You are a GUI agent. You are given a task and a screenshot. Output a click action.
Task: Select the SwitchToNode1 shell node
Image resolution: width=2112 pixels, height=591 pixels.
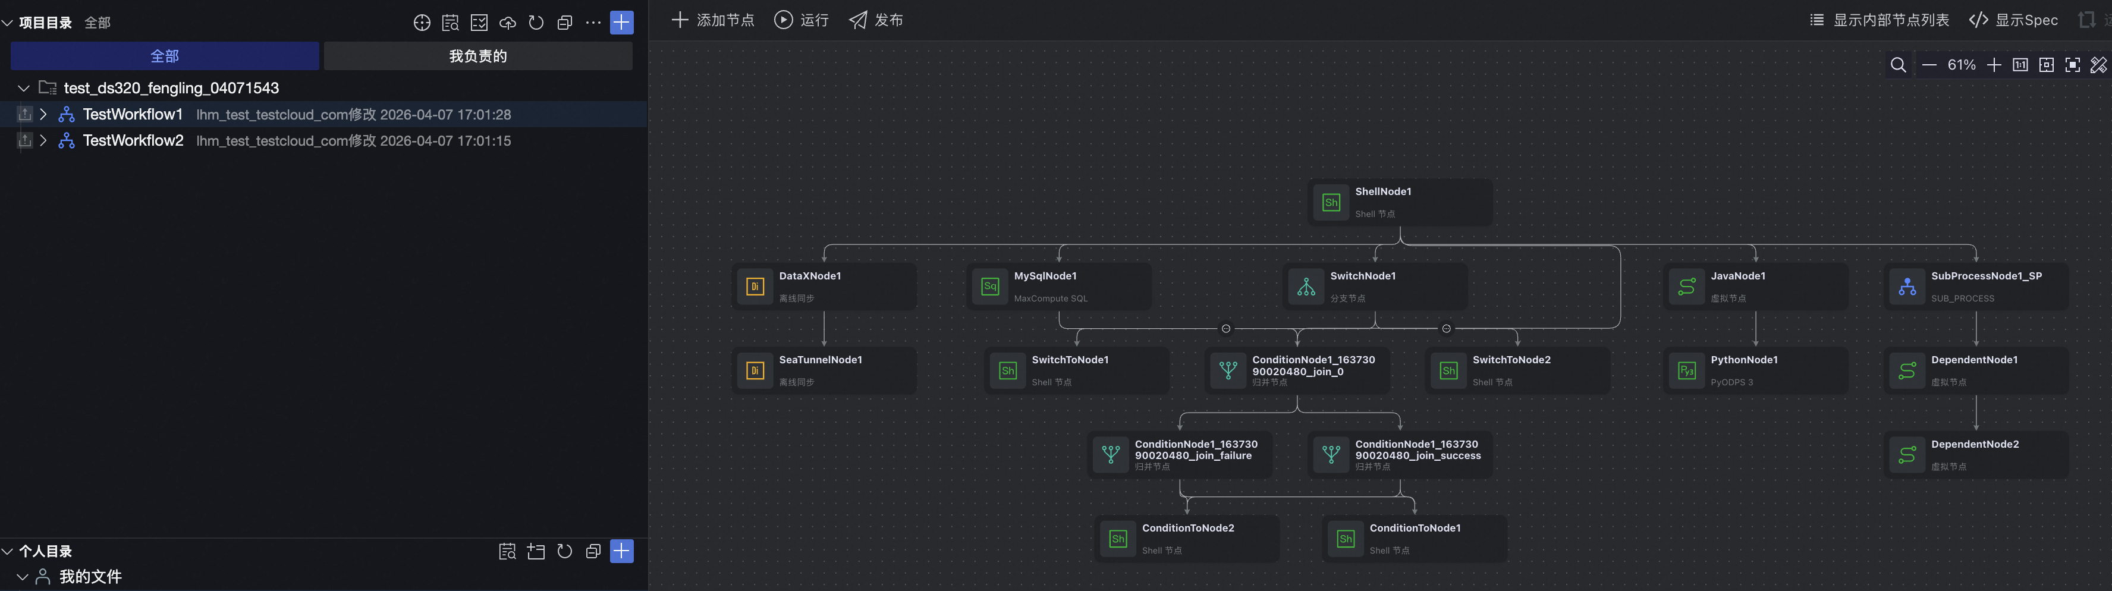click(x=1076, y=370)
